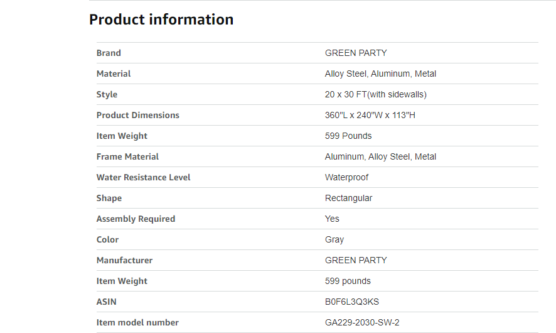This screenshot has width=556, height=333.
Task: Click the Brand row label
Action: (109, 53)
